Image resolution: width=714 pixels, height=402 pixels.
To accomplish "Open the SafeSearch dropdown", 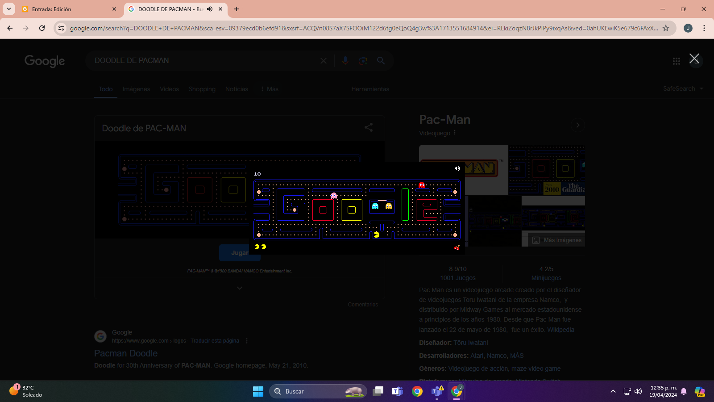I will [x=683, y=88].
